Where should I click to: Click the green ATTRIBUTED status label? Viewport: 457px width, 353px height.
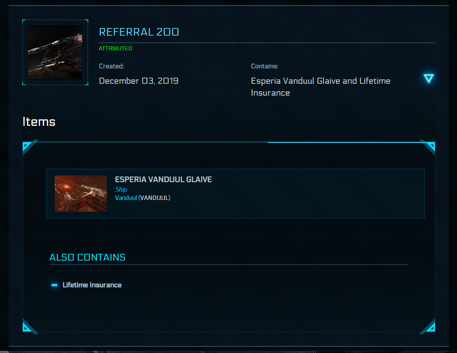point(116,48)
